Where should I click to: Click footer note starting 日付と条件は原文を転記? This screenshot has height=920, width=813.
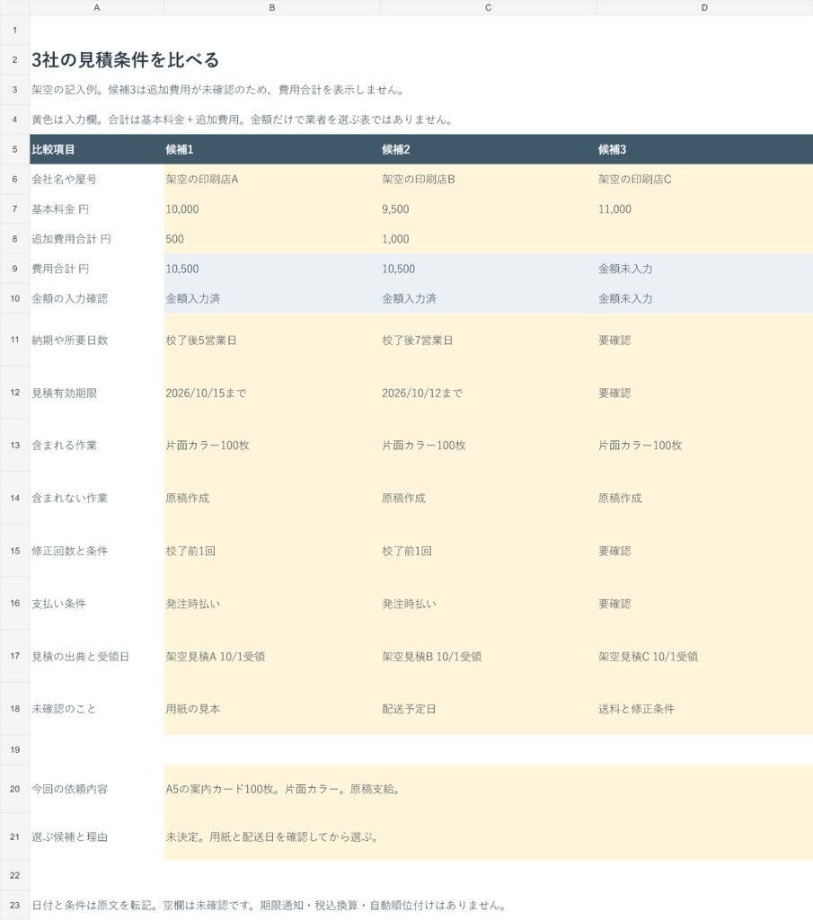[x=270, y=906]
